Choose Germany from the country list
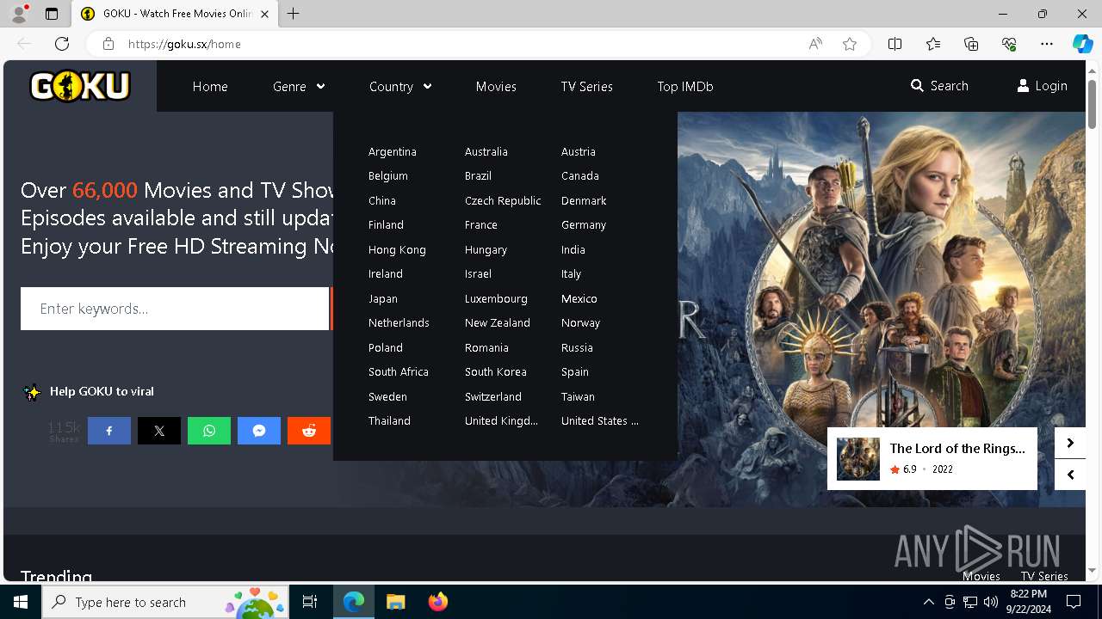This screenshot has width=1102, height=619. click(x=584, y=224)
